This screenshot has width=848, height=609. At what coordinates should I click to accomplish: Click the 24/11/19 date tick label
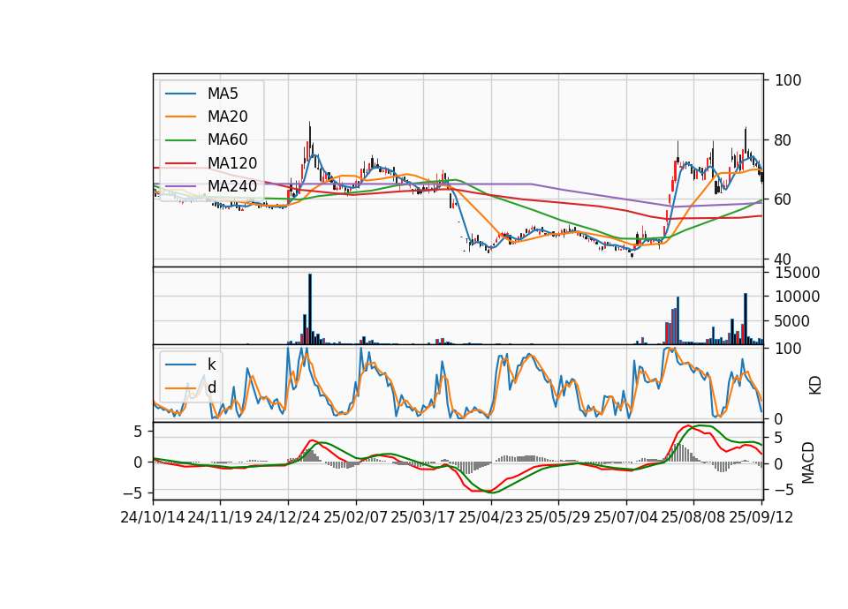(220, 517)
